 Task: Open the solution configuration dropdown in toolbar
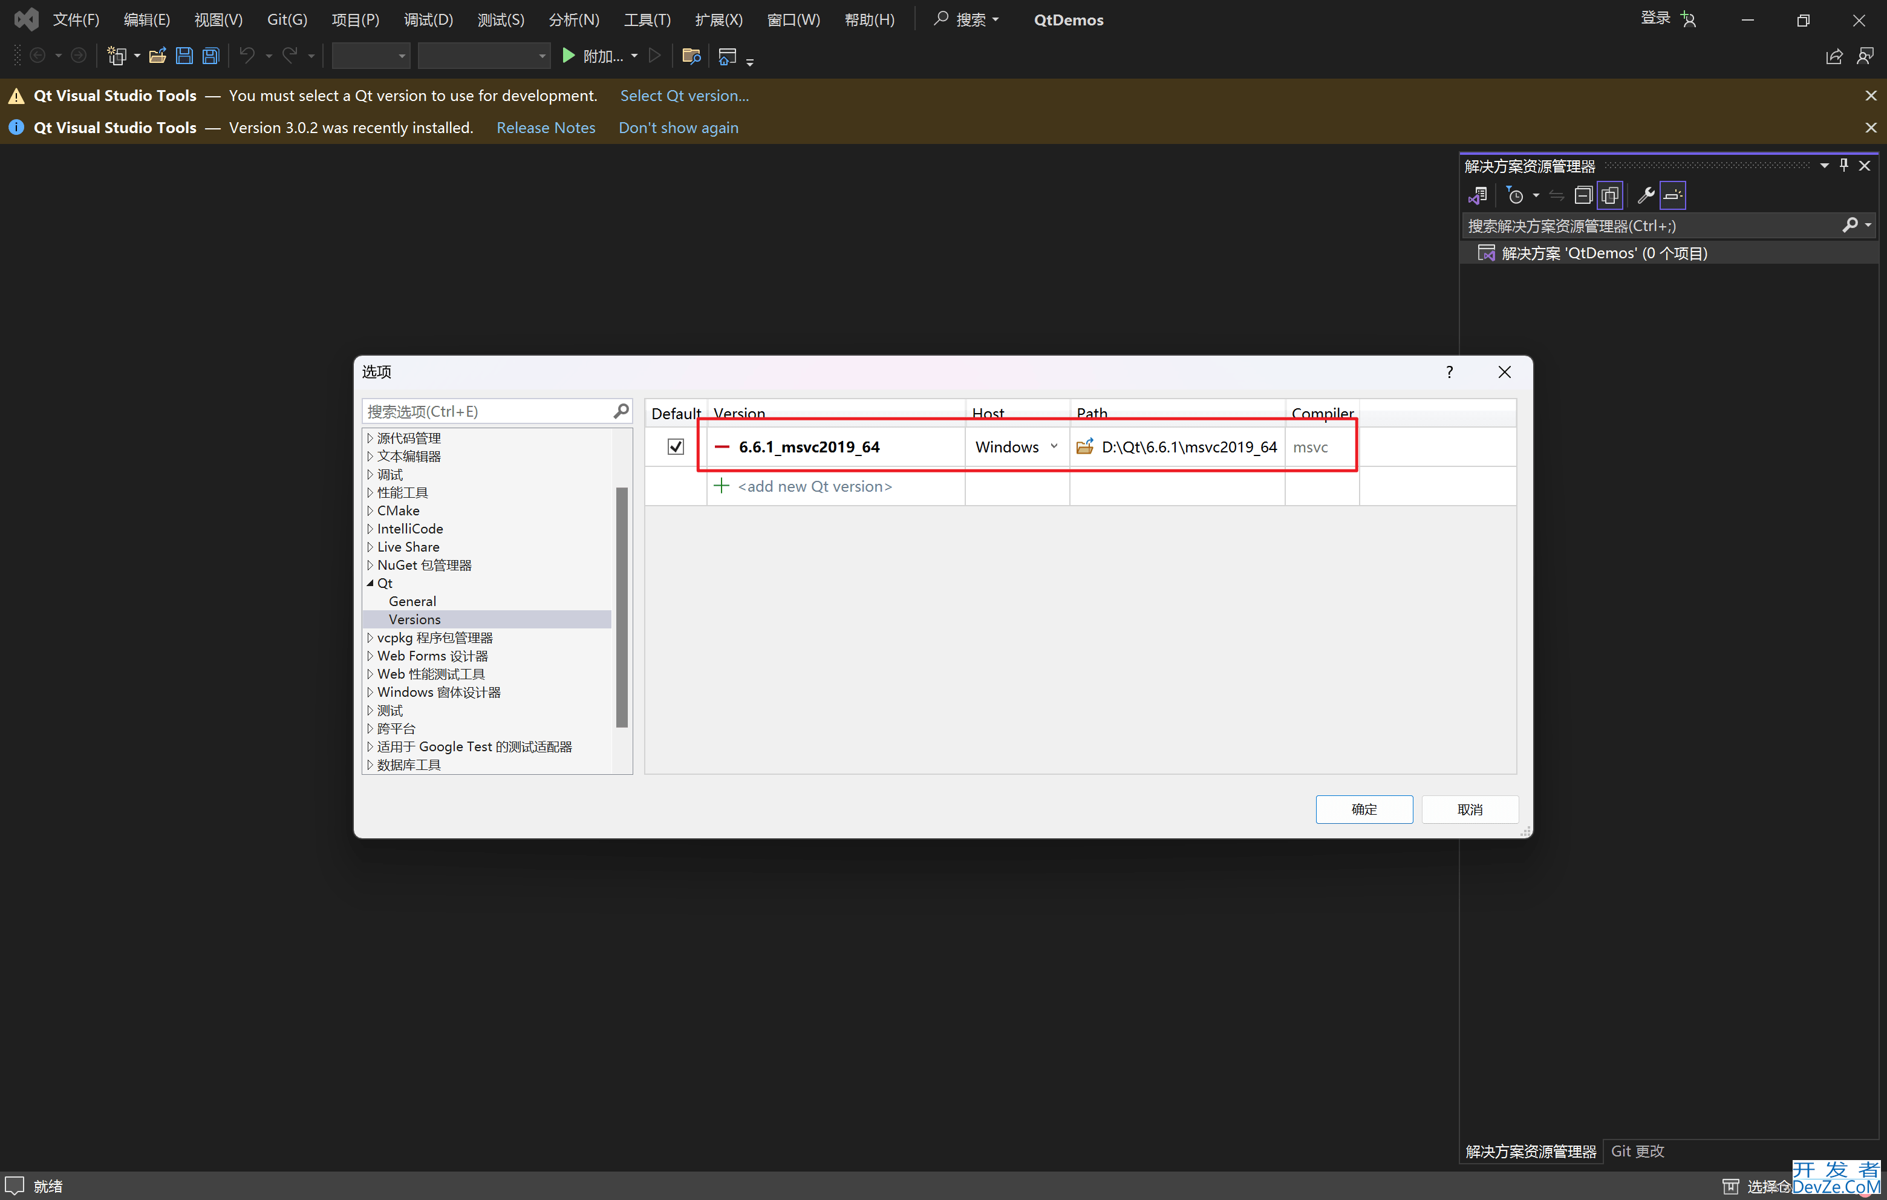point(371,56)
